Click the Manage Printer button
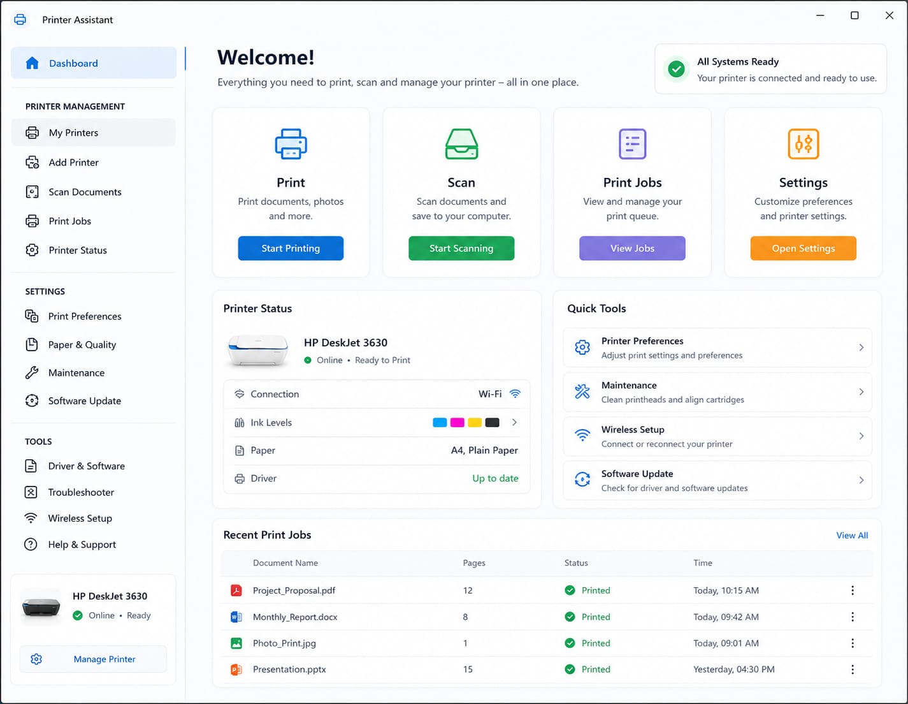 93,659
